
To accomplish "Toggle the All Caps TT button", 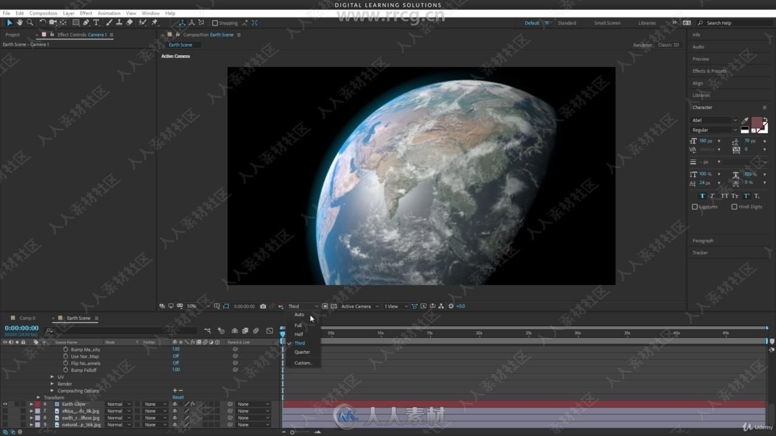I will pos(724,196).
